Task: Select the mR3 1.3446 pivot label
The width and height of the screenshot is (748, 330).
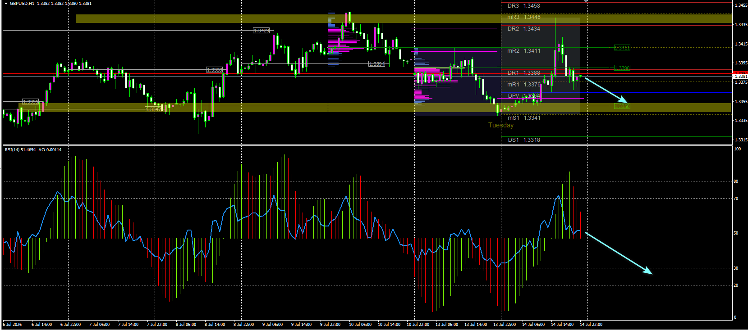Action: click(x=523, y=17)
